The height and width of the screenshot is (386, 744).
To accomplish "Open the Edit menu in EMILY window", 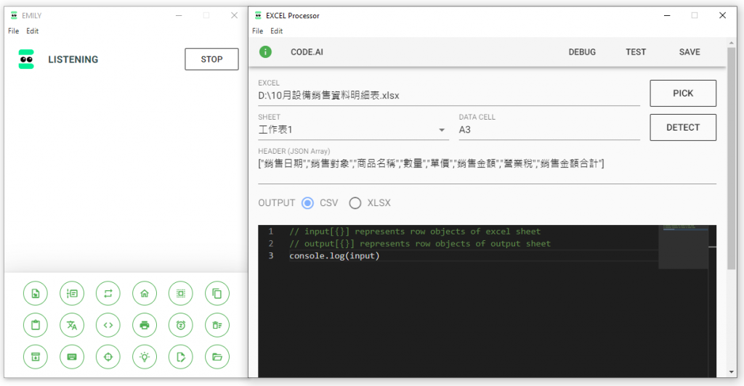I will pyautogui.click(x=32, y=30).
